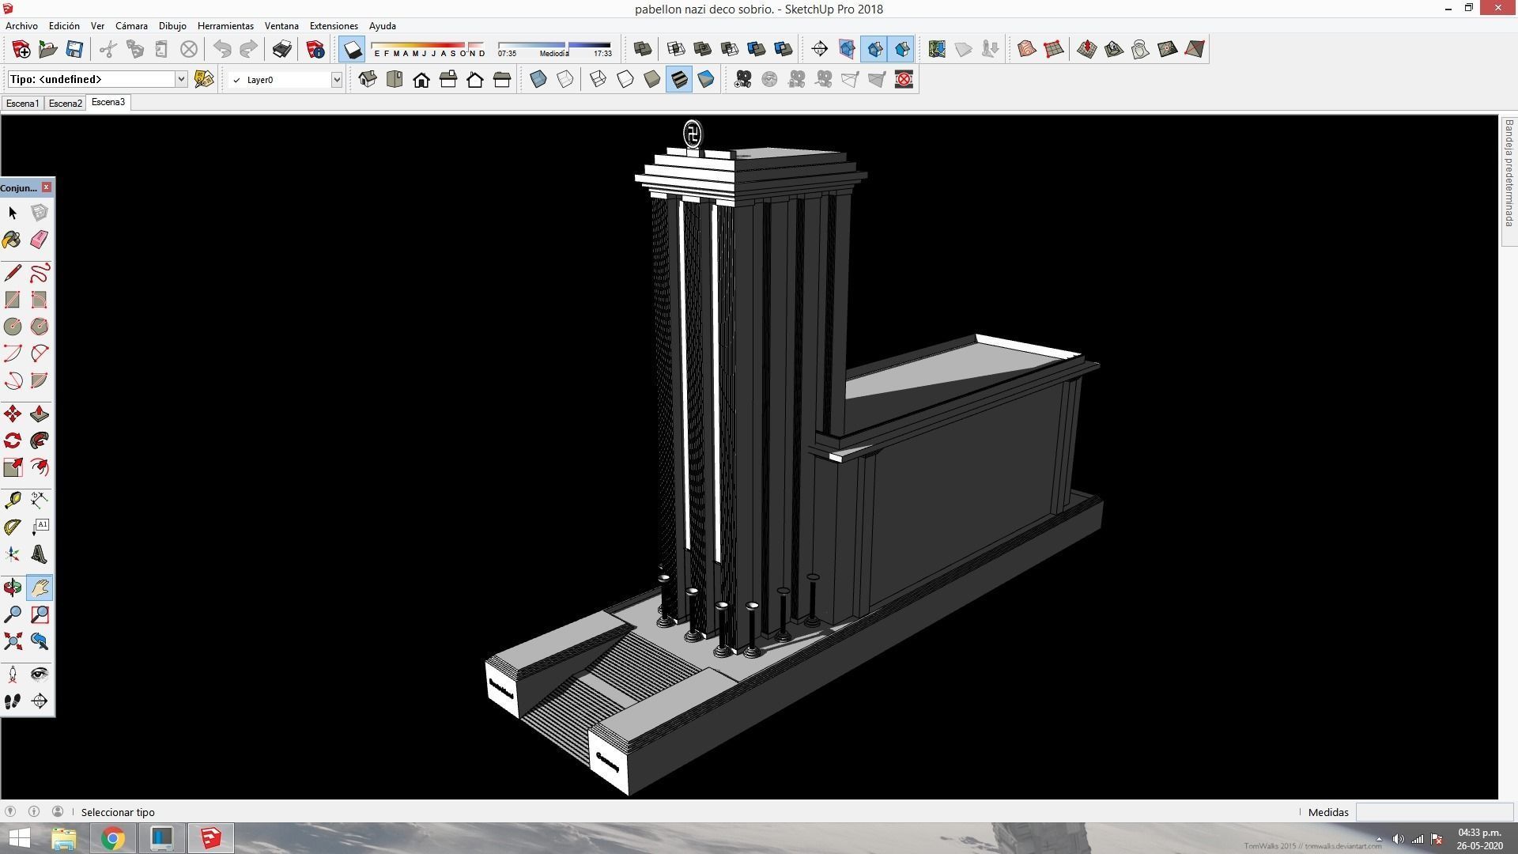Switch to the Iso view house icon
Viewport: 1518px width, 854px height.
pos(367,79)
